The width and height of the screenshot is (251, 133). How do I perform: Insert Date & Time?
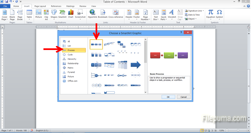click(192, 15)
